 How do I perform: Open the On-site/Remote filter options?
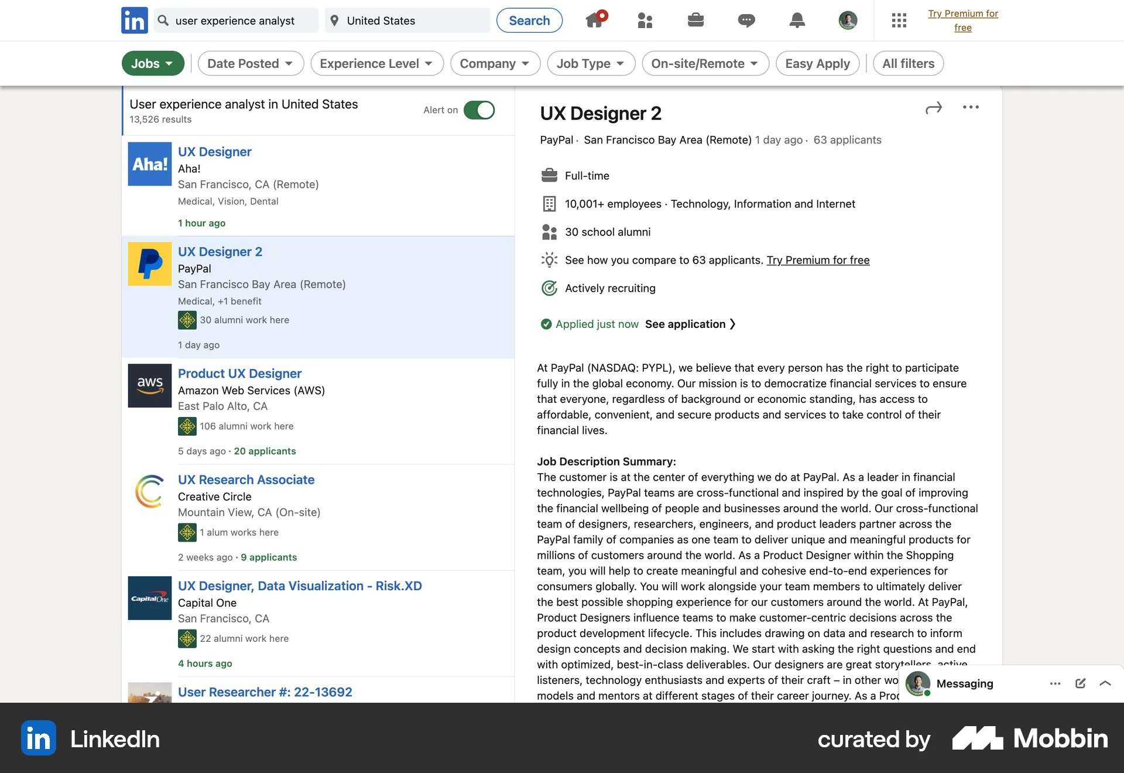coord(705,63)
